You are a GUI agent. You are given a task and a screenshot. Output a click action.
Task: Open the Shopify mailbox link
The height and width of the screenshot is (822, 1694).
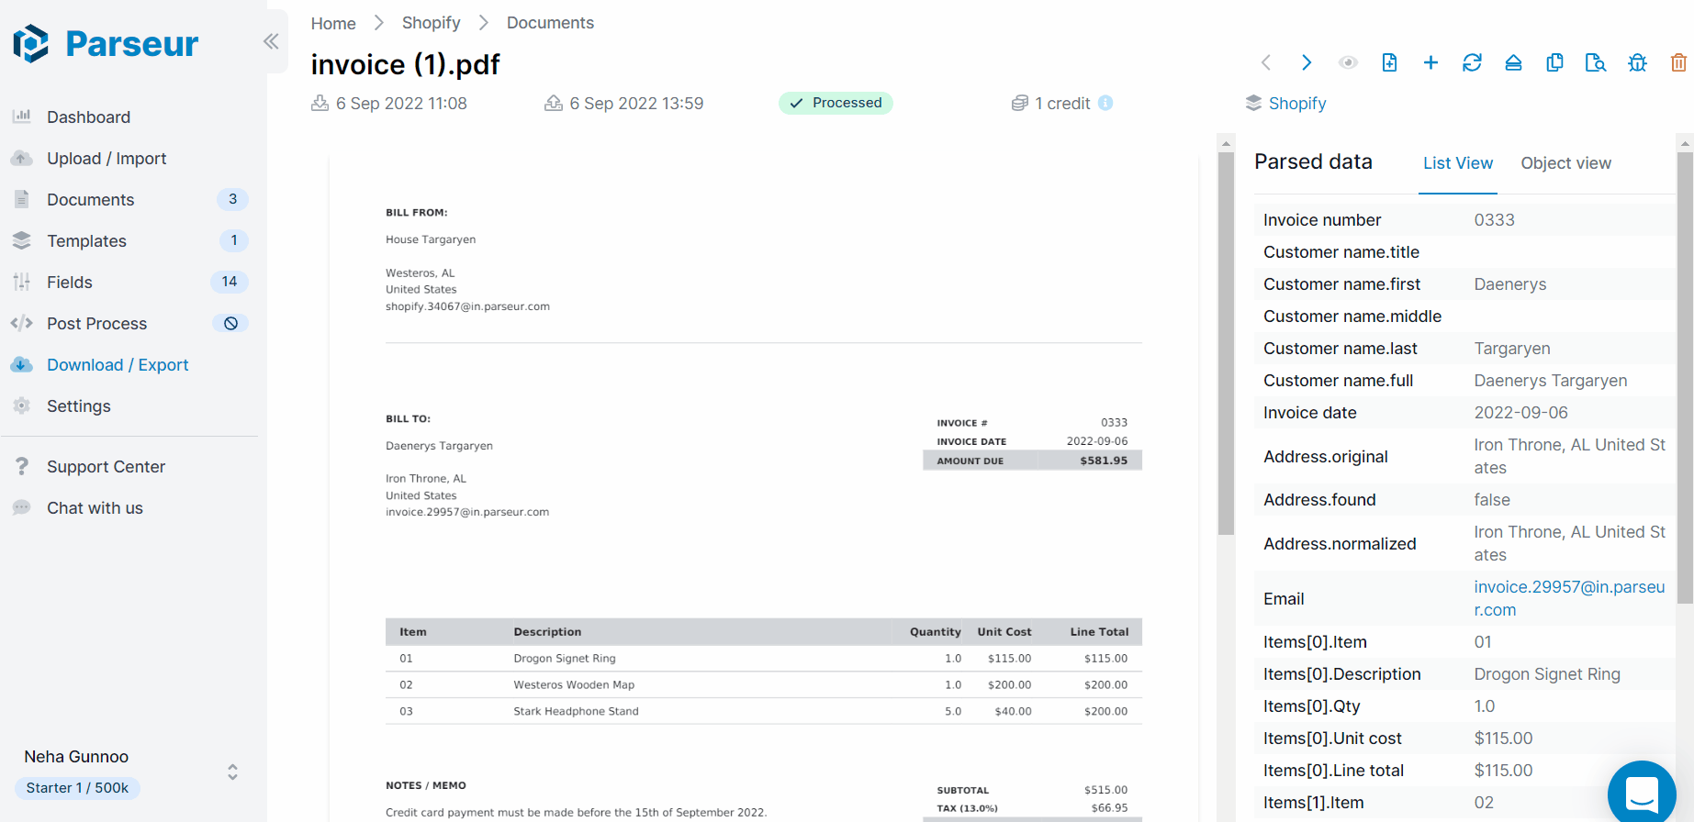[1297, 104]
